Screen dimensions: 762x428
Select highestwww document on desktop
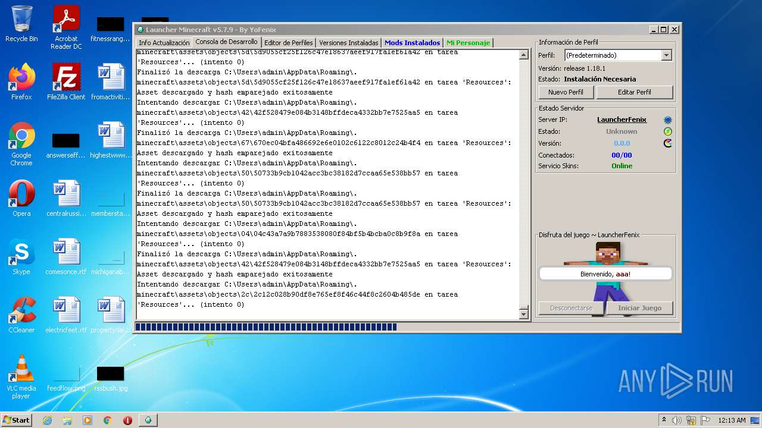point(111,140)
